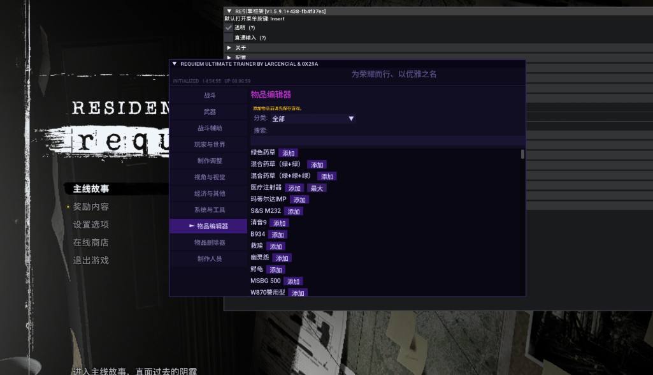The width and height of the screenshot is (653, 375).
Task: Select the active 物品编辑器 sidebar tab
Action: pos(209,226)
